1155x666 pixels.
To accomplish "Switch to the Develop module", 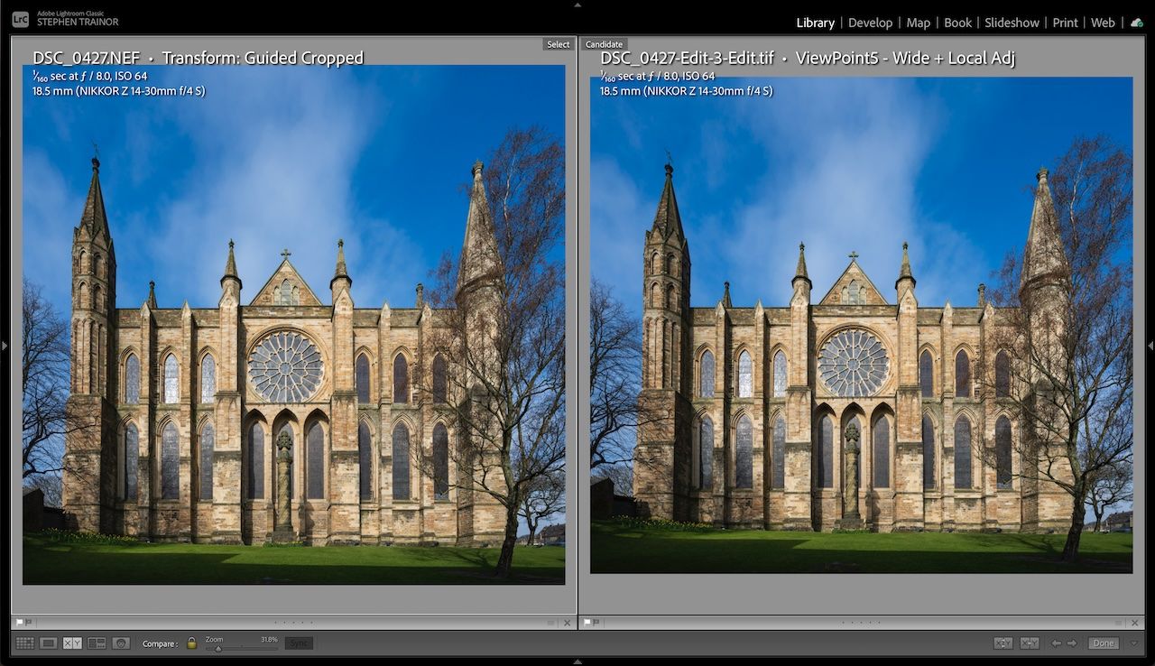I will [869, 22].
